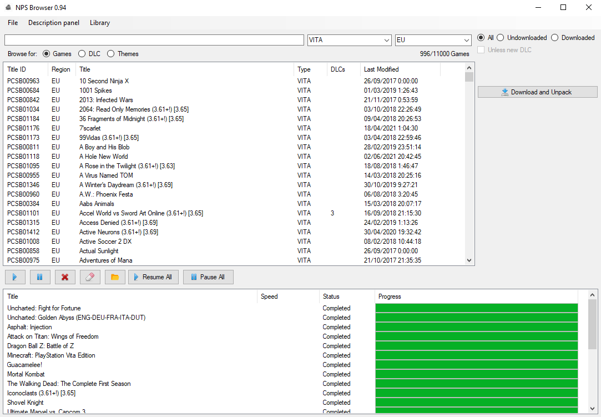This screenshot has height=417, width=601.
Task: Open the VITA platform dropdown
Action: 349,40
